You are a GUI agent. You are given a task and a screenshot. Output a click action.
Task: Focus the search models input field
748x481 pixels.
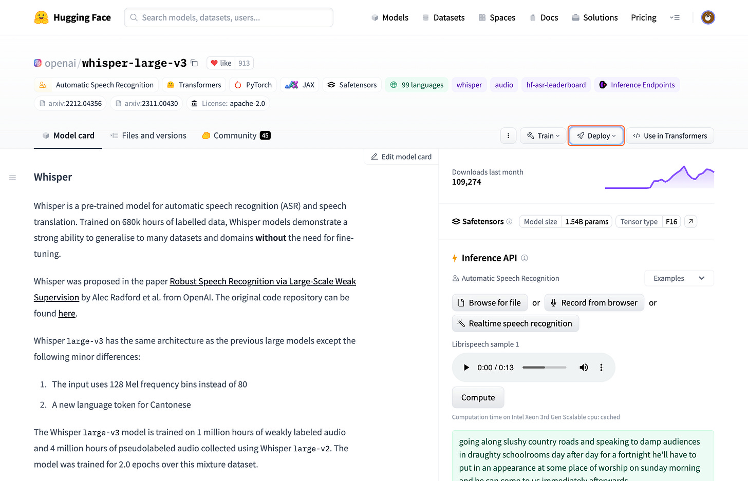(x=229, y=17)
